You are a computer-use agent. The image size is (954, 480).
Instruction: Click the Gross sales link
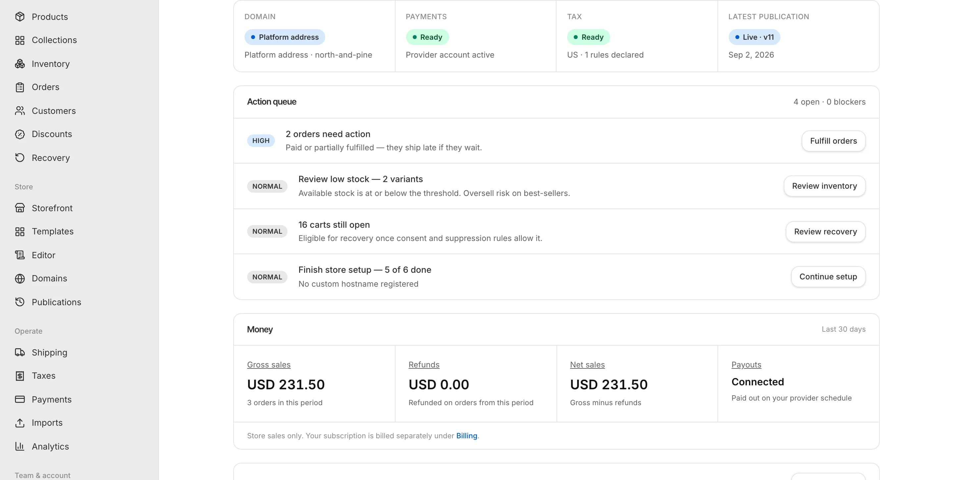pyautogui.click(x=269, y=364)
